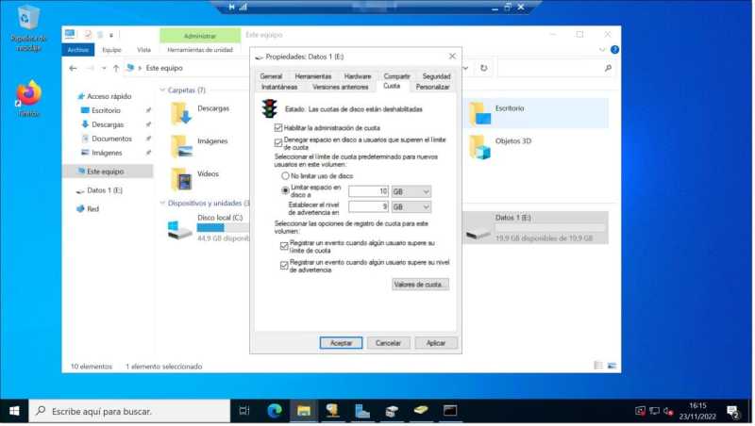The image size is (755, 426).
Task: Open the address bar history dropdown
Action: [465, 68]
